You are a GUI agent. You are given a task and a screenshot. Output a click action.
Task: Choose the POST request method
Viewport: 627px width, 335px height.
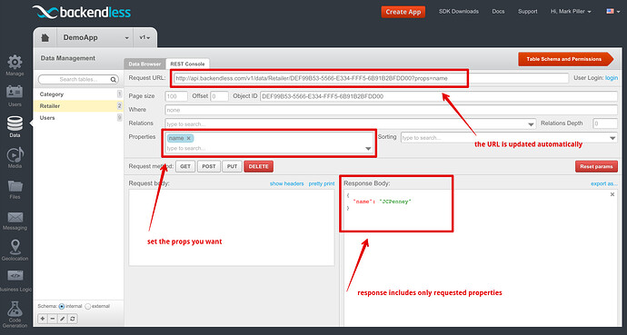click(209, 166)
